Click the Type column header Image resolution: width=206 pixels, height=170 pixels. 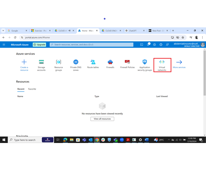tap(97, 96)
